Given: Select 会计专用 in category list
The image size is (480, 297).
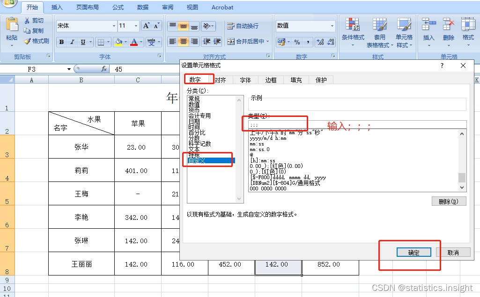Looking at the screenshot, I should (x=199, y=116).
